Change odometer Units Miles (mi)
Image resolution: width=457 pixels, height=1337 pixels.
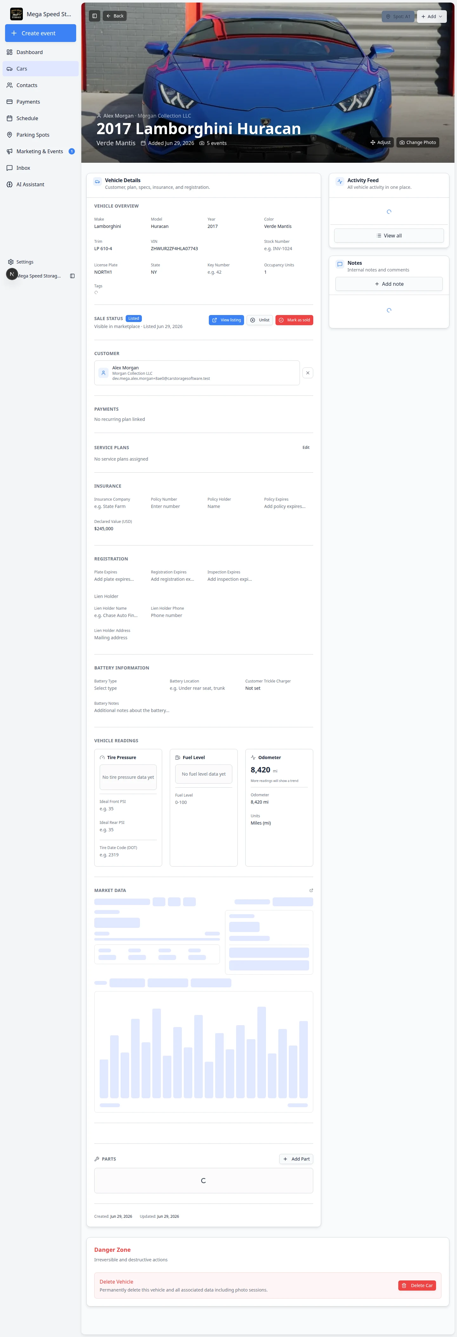[x=279, y=823]
